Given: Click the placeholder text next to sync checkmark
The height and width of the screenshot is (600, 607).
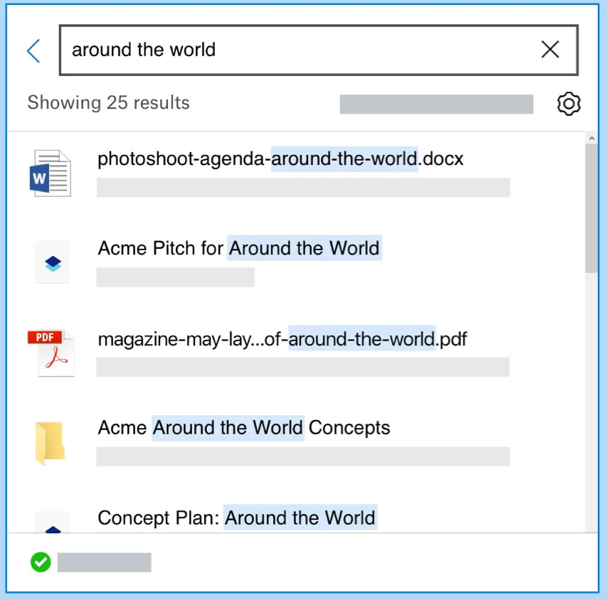Looking at the screenshot, I should 104,562.
